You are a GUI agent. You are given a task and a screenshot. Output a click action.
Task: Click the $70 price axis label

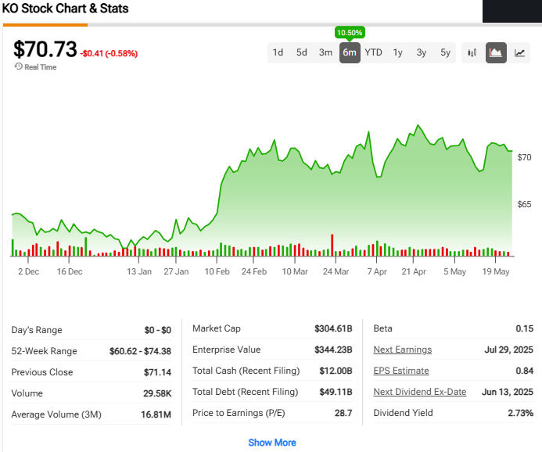pyautogui.click(x=524, y=158)
